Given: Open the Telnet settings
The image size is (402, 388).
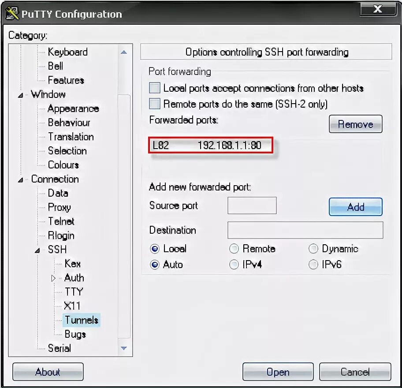Looking at the screenshot, I should coord(61,221).
